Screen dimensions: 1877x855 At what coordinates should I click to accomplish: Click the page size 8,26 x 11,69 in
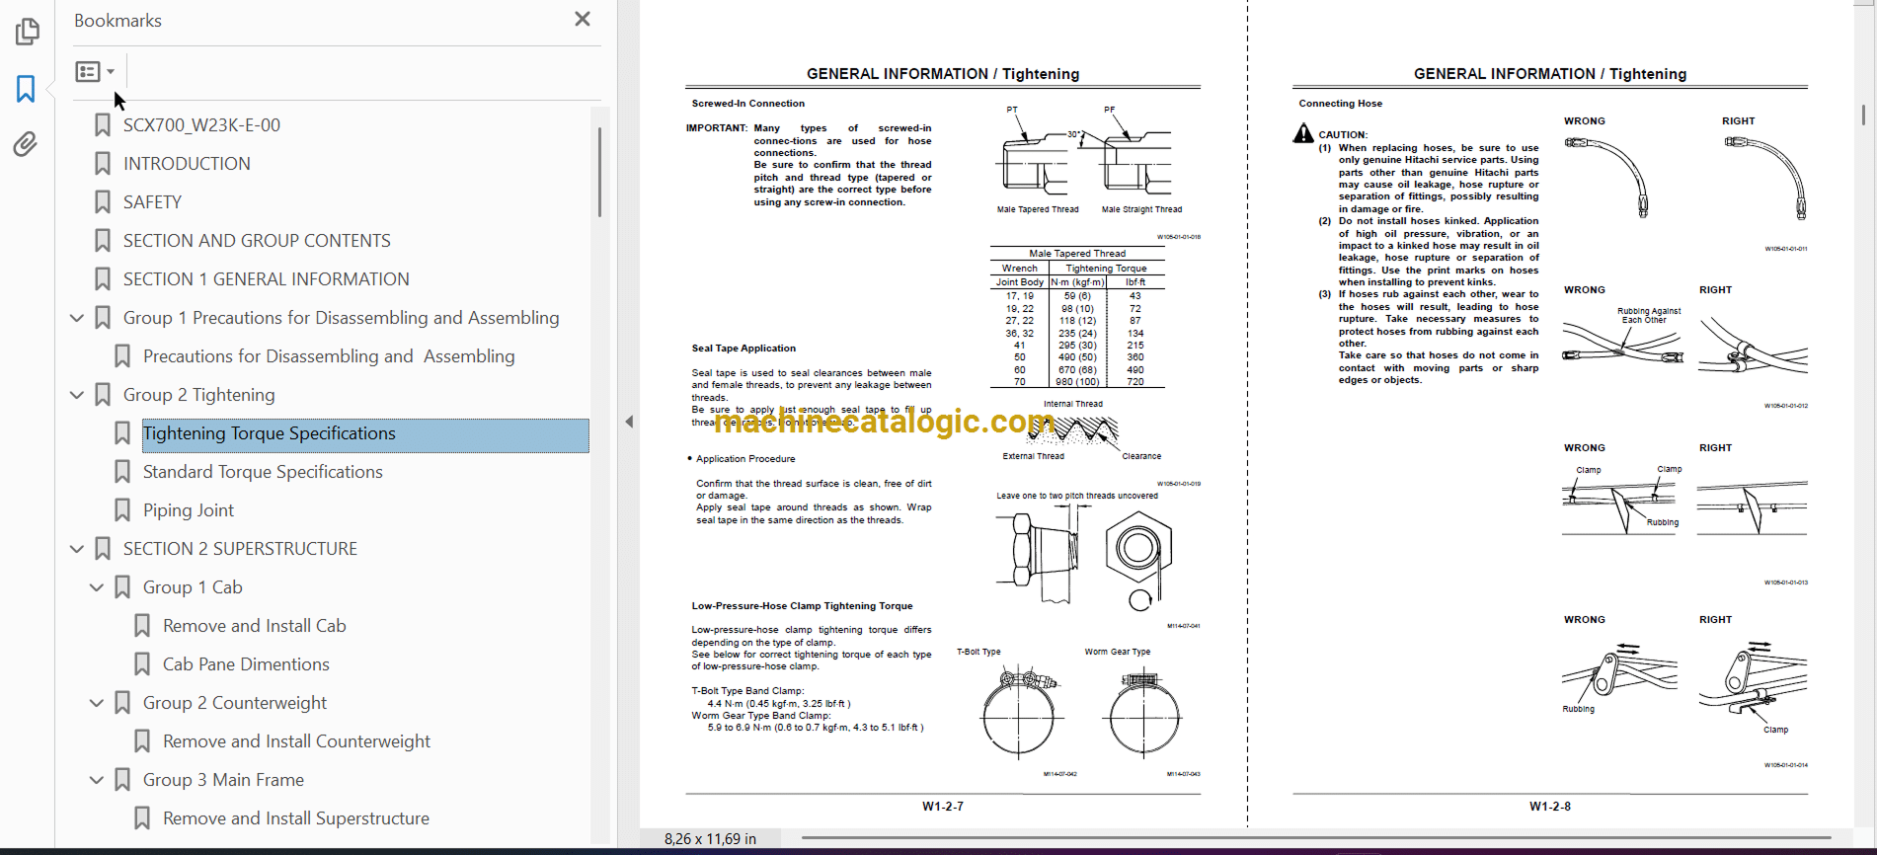710,839
